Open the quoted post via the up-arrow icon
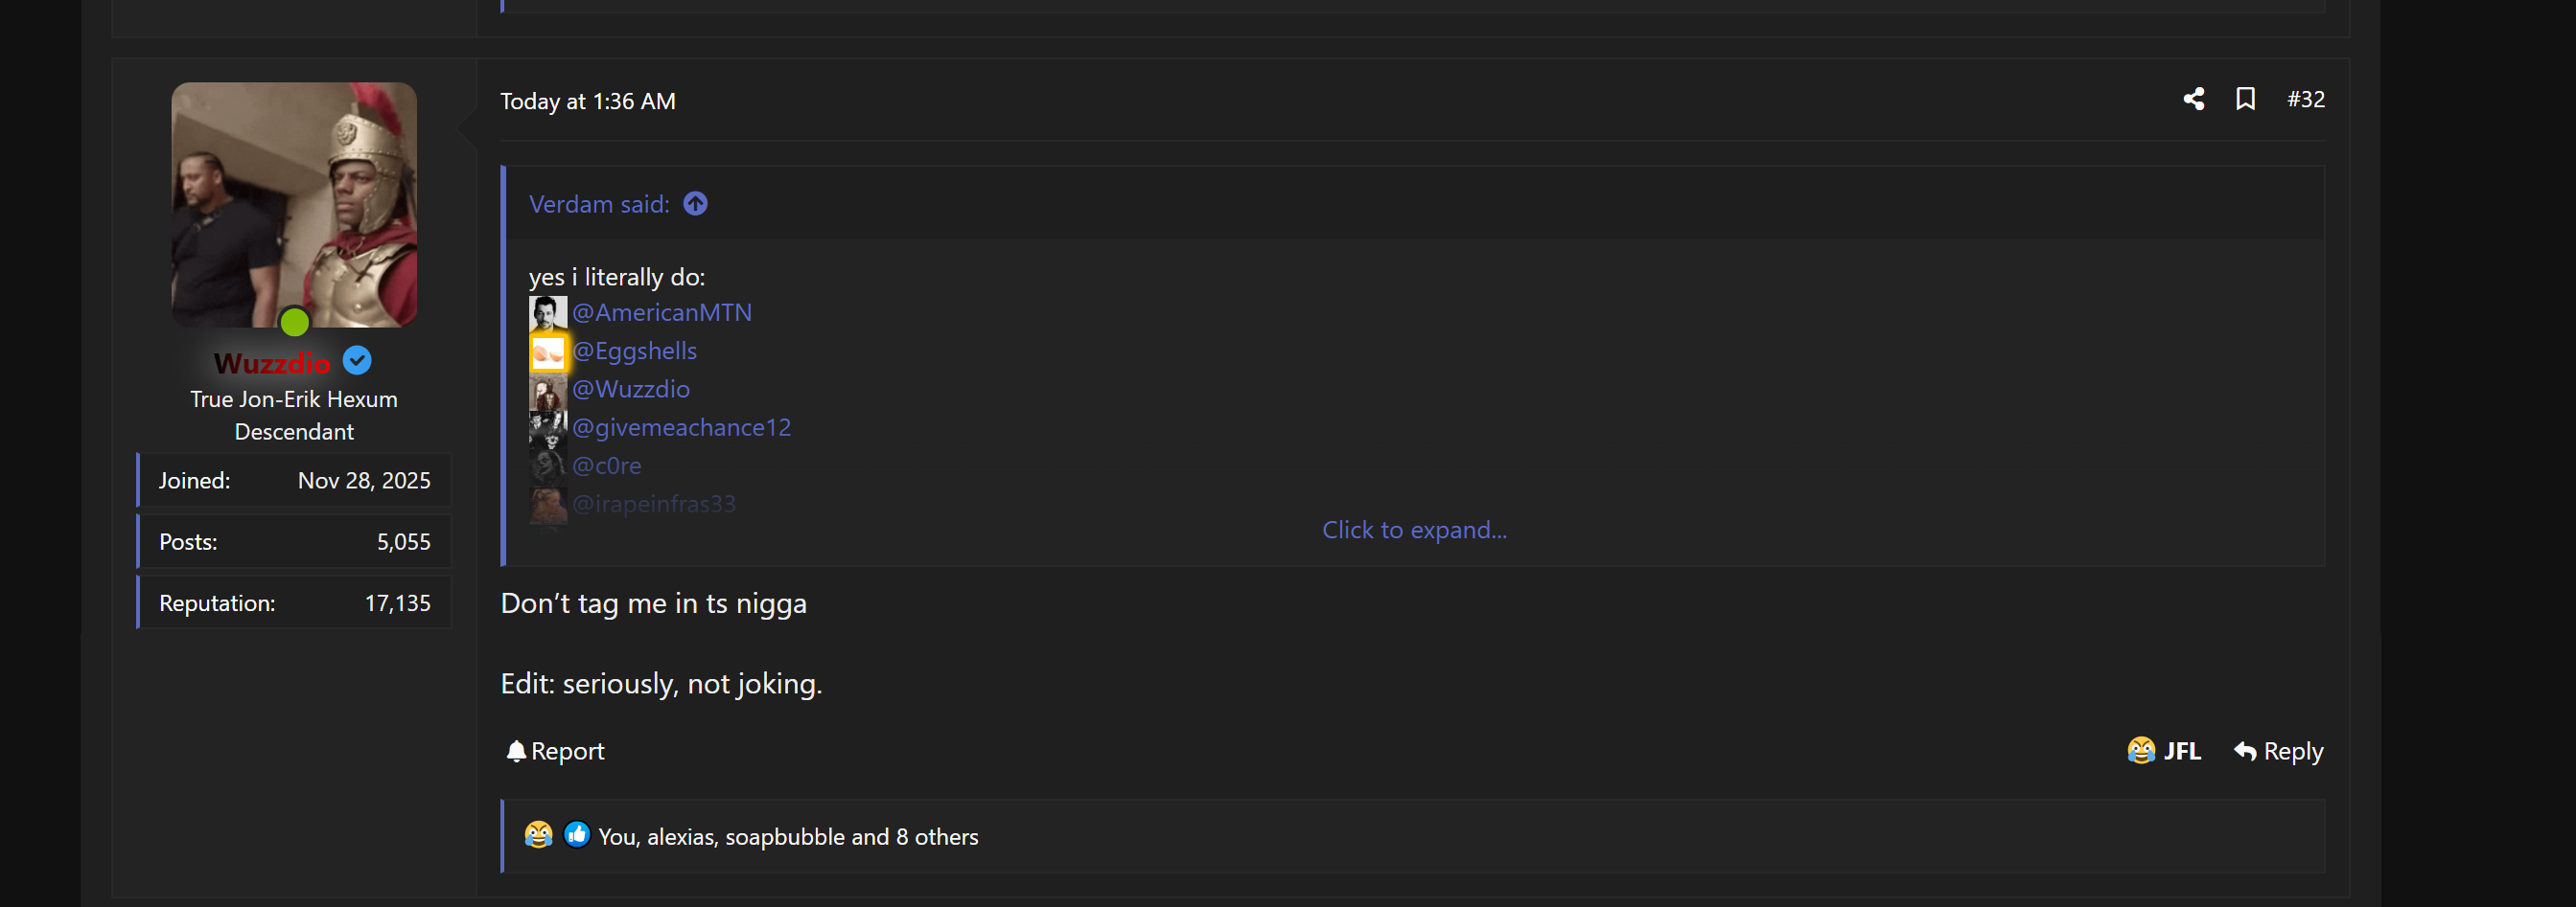 tap(694, 203)
